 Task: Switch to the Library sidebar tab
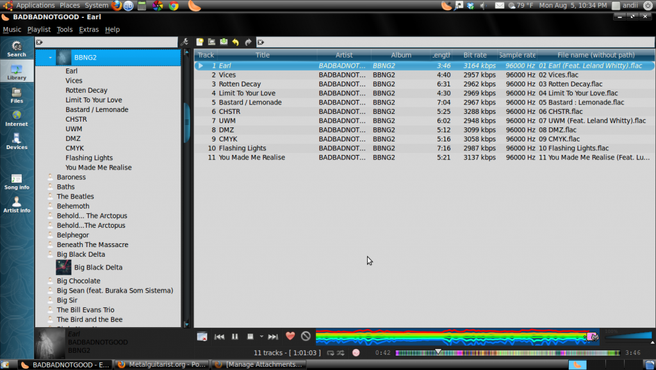click(17, 72)
